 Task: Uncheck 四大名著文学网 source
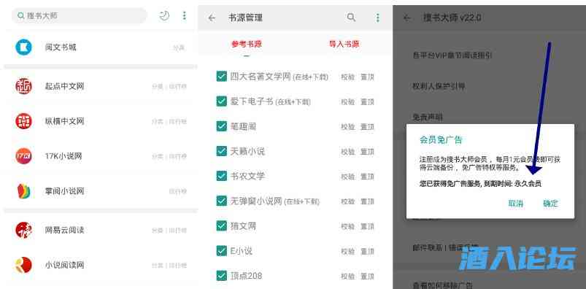click(222, 77)
